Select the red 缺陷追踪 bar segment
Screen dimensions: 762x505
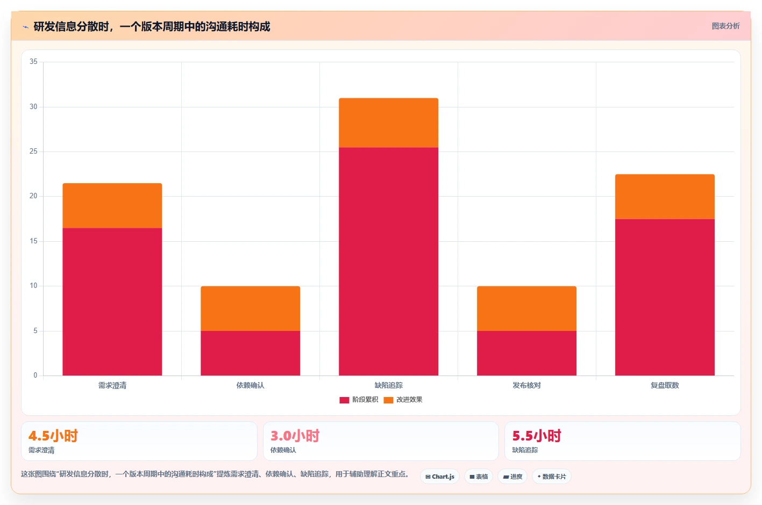pos(389,262)
